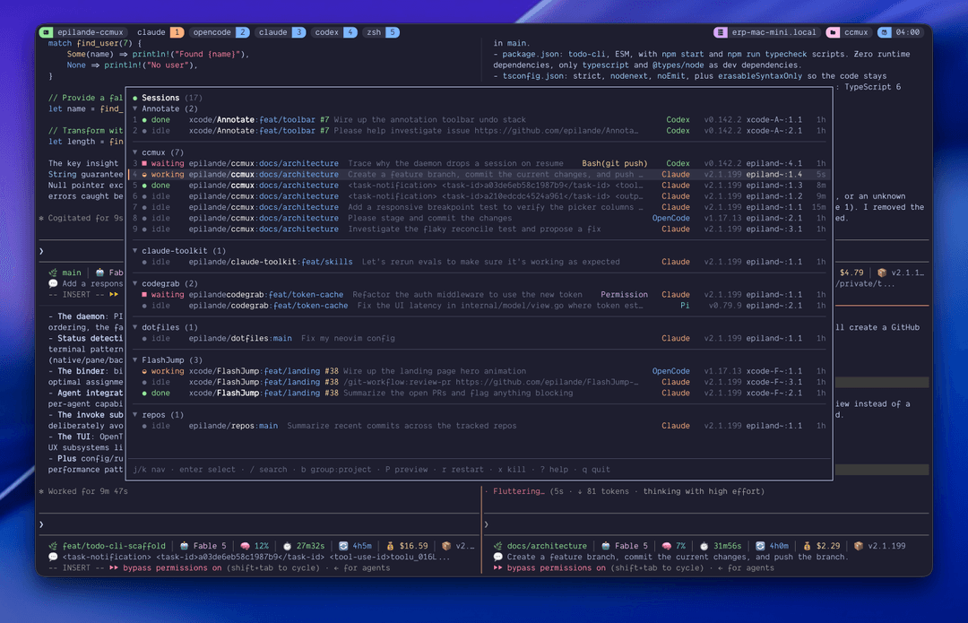The width and height of the screenshot is (968, 623).
Task: Collapse the FlashJump (3) group
Action: point(135,360)
